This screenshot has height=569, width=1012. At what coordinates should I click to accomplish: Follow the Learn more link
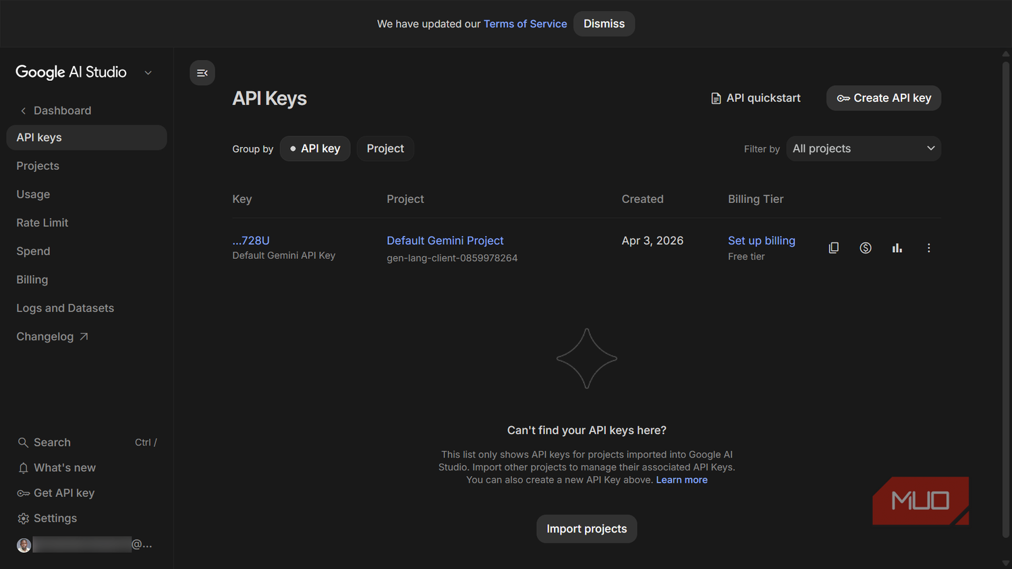click(681, 480)
